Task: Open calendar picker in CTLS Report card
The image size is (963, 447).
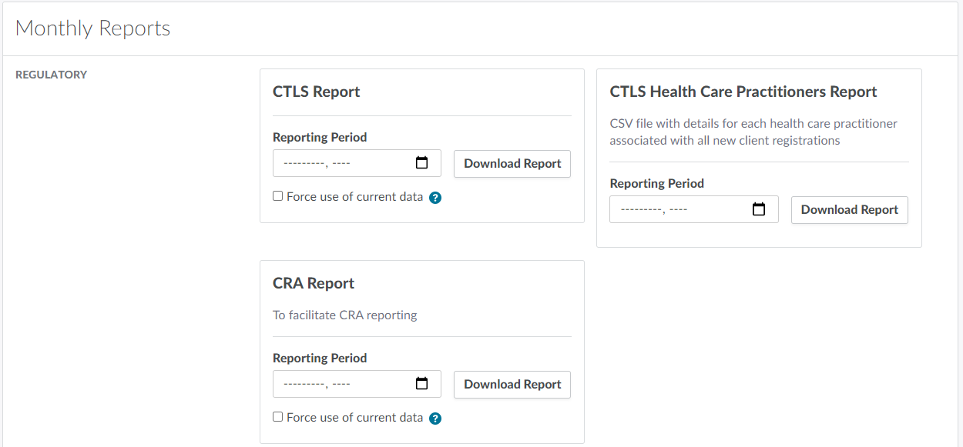Action: pos(421,163)
